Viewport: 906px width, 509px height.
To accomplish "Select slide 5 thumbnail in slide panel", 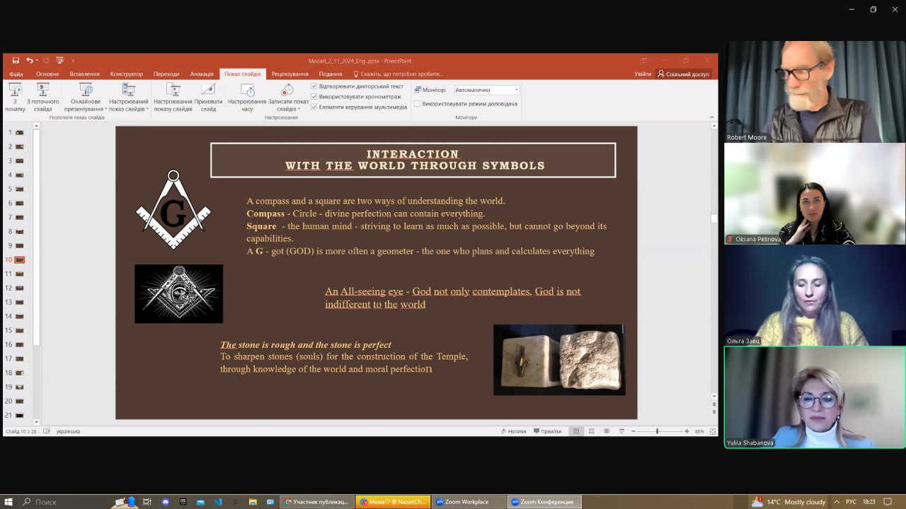I will pyautogui.click(x=20, y=189).
